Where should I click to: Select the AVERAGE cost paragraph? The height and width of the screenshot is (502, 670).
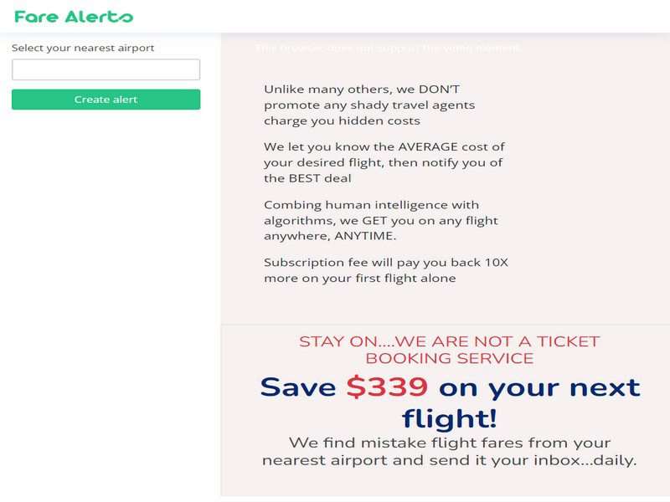click(x=384, y=162)
